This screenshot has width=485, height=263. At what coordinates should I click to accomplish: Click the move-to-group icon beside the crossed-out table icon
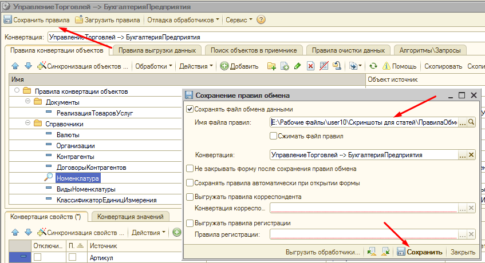(x=337, y=66)
